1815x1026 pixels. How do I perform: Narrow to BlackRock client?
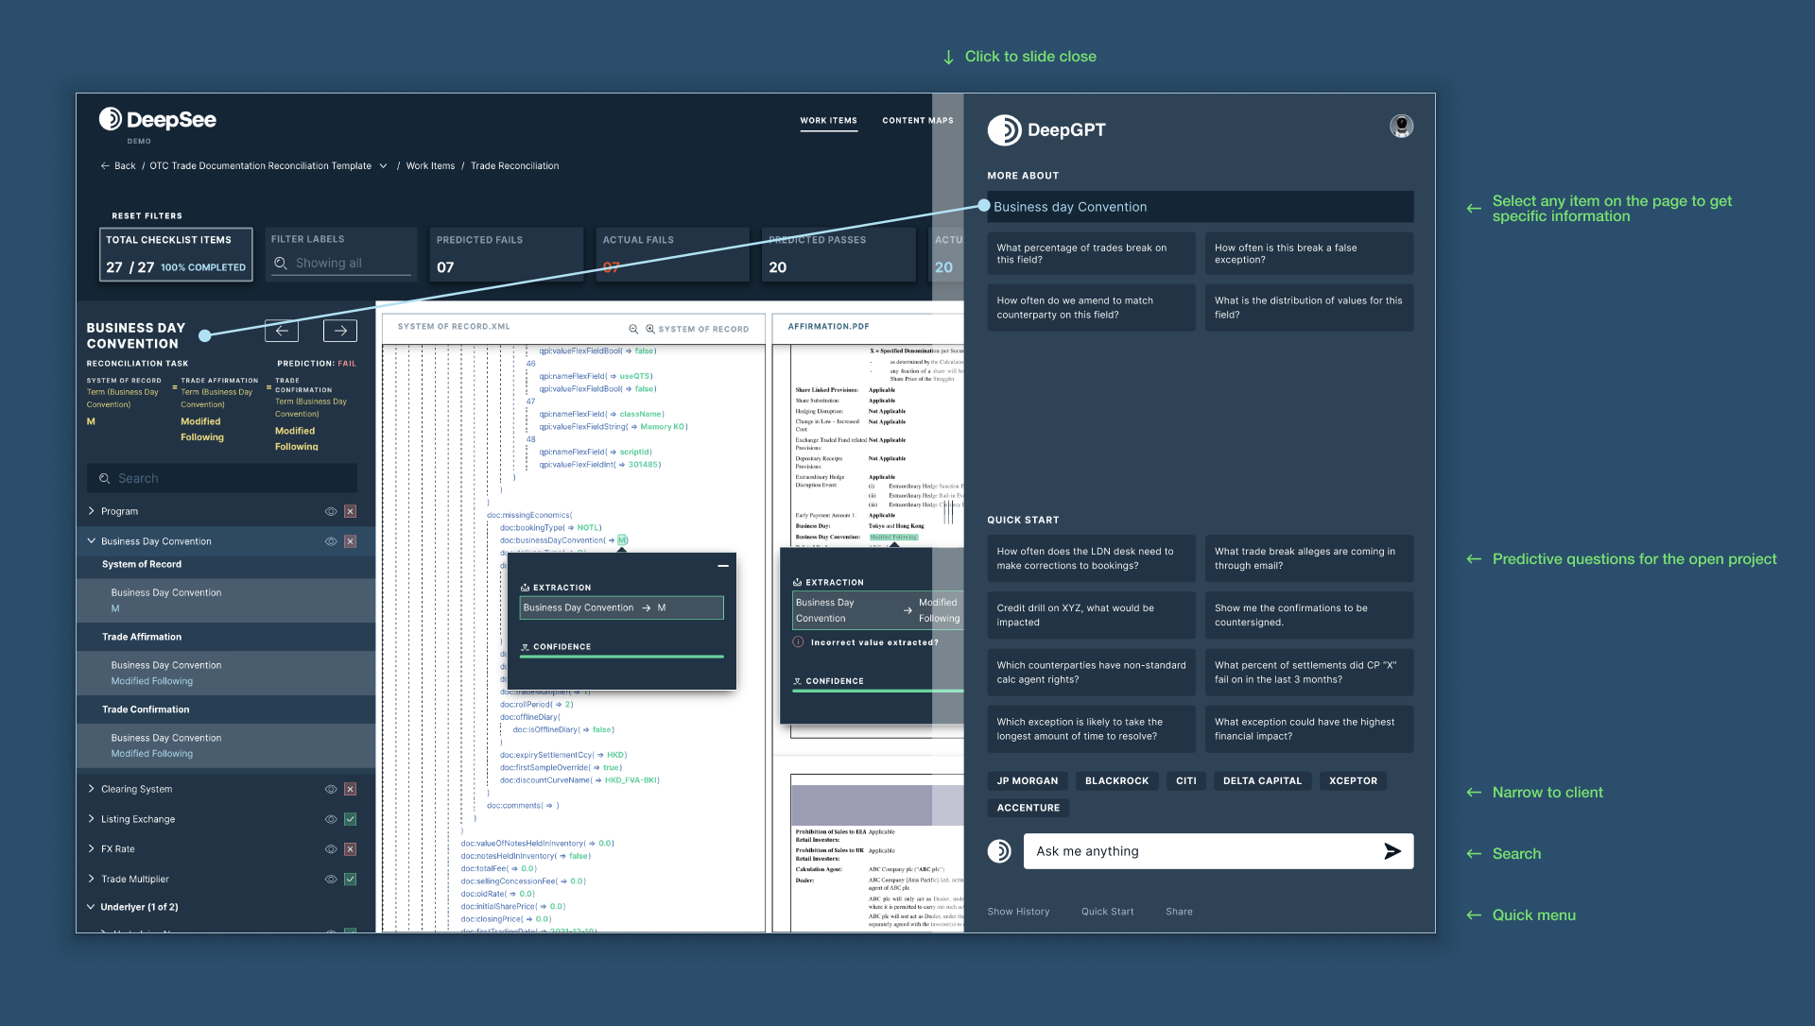coord(1116,781)
